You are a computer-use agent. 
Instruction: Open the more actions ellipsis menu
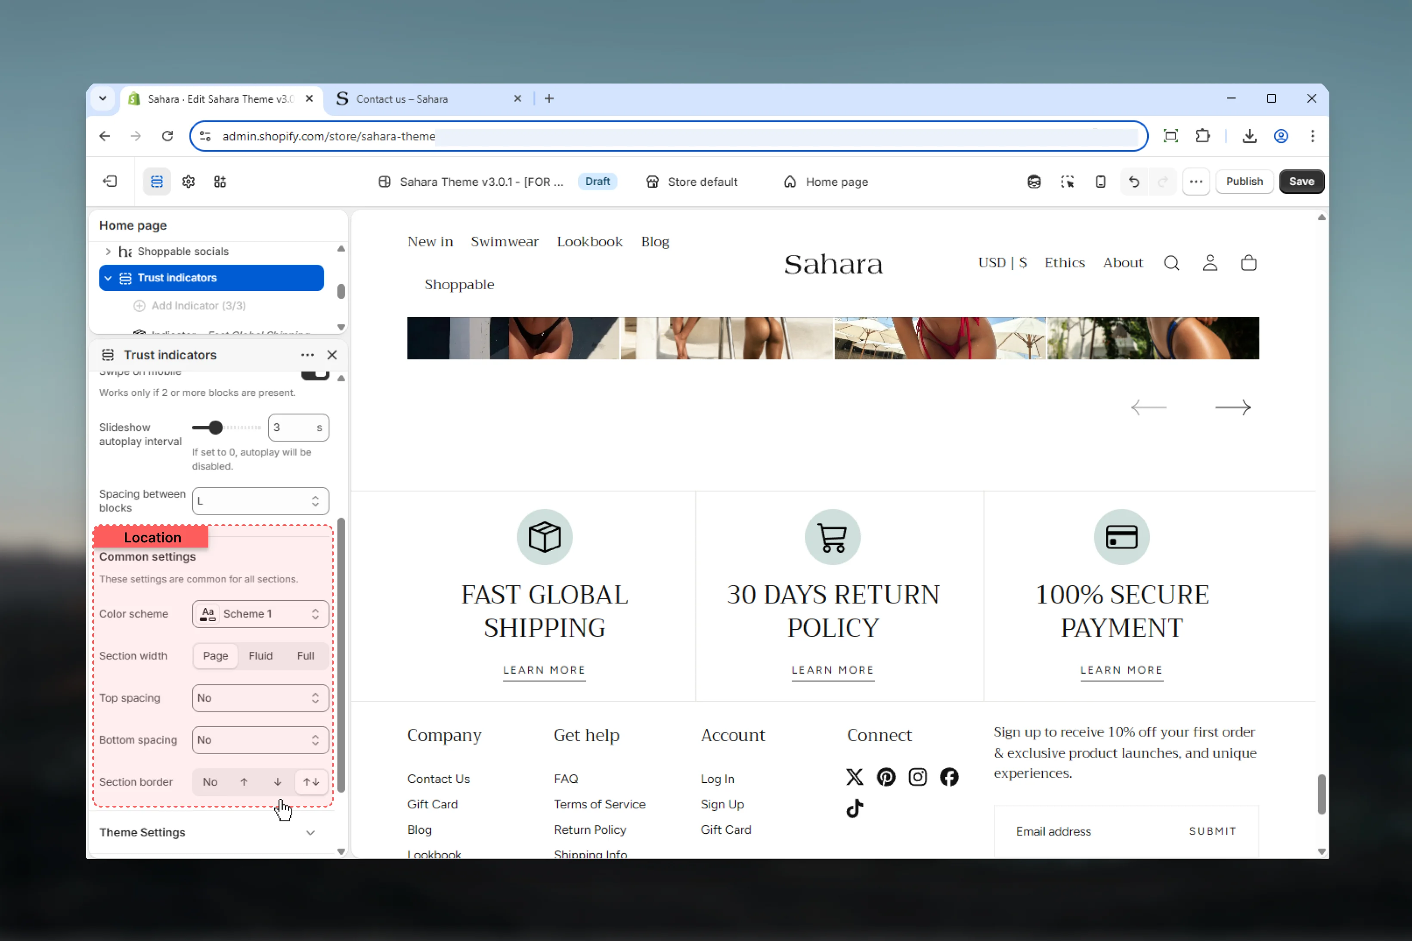click(1195, 181)
